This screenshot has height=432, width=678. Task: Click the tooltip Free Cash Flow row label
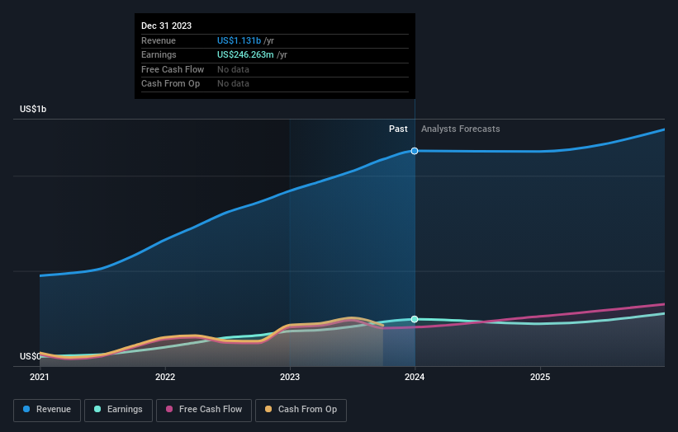point(173,69)
